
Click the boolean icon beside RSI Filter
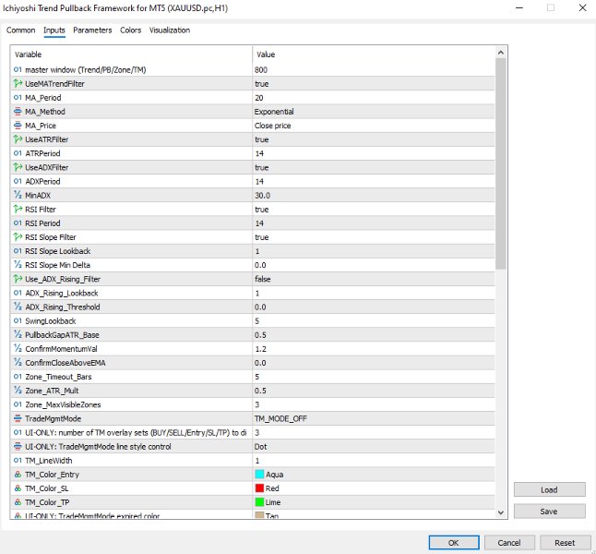(x=18, y=210)
